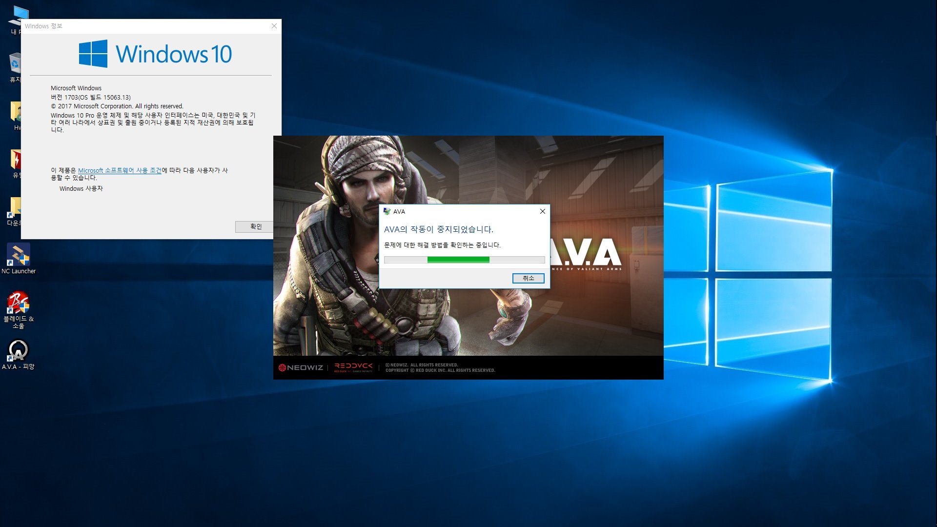This screenshot has width=937, height=527.
Task: Click the Windows 사용자 licensee text
Action: (x=81, y=188)
